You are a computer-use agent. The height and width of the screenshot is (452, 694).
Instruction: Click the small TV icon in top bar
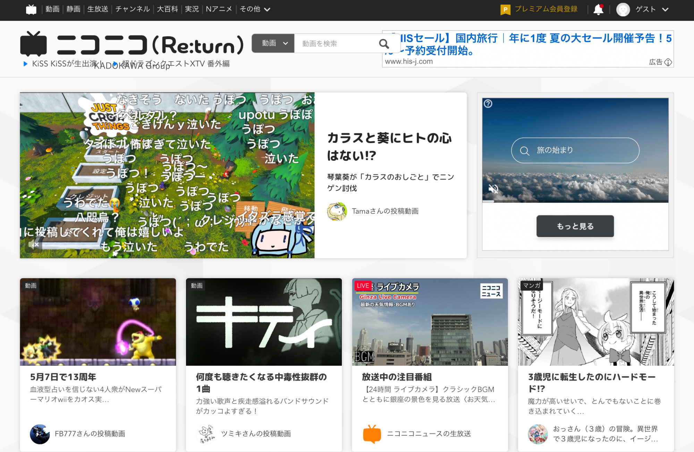[x=31, y=9]
